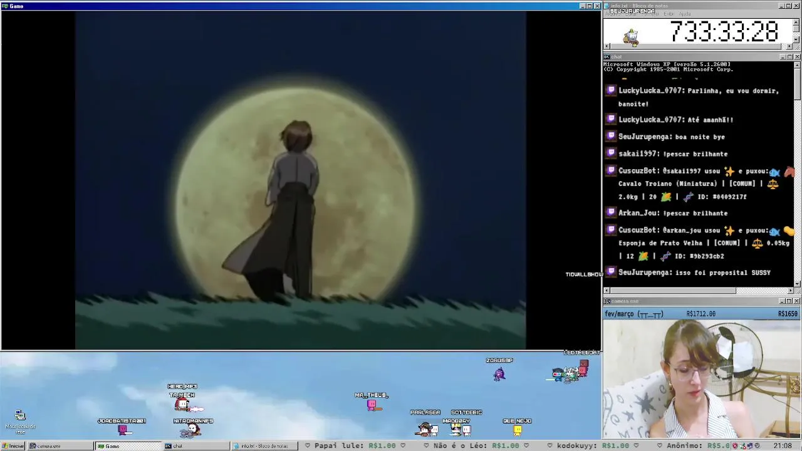Click the 'Não é o Léo: R$1.00' ticker entry
This screenshot has height=451, width=802.
(476, 446)
